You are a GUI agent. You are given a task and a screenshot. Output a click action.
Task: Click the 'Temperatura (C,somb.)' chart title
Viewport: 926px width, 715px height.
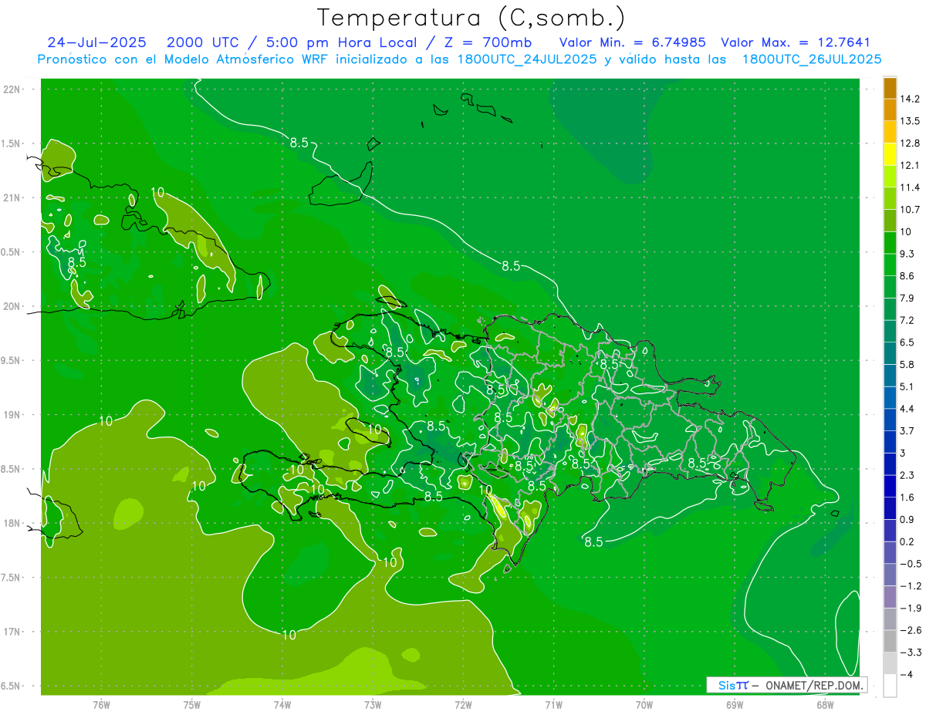[x=471, y=18]
